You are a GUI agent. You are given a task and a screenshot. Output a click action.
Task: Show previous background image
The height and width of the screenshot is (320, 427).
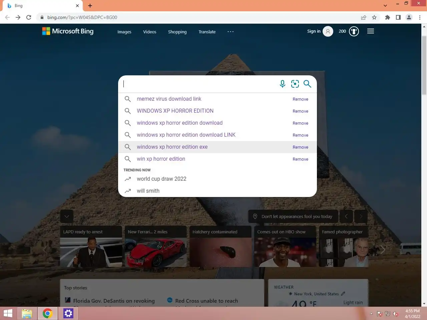346,216
